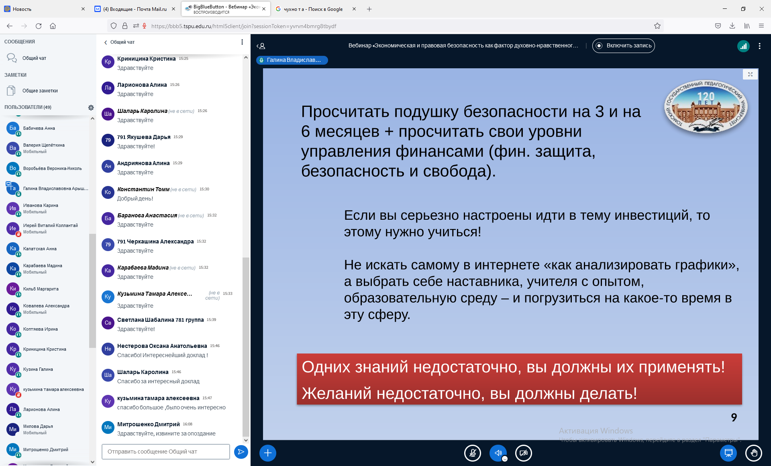Open the user management gear icon
Image resolution: width=771 pixels, height=466 pixels.
click(91, 108)
